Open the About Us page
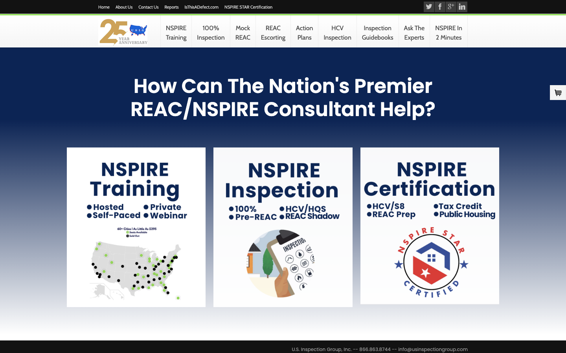The height and width of the screenshot is (353, 566). (124, 7)
